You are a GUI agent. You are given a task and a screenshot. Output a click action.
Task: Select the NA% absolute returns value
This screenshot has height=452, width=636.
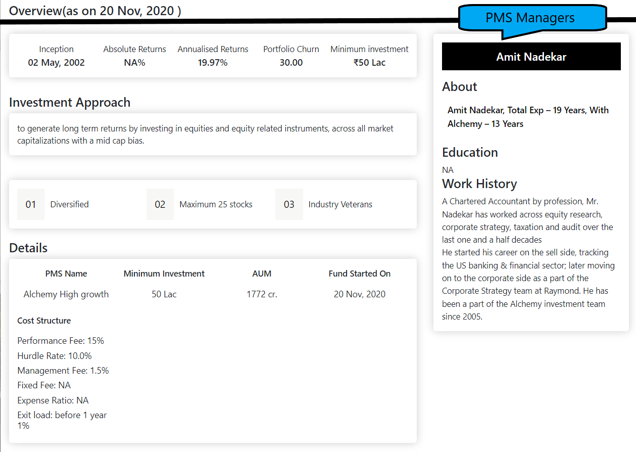click(x=135, y=63)
